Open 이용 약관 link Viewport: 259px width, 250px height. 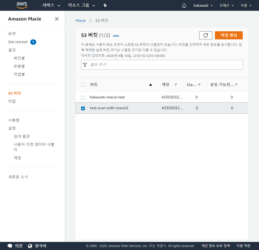pos(243,246)
